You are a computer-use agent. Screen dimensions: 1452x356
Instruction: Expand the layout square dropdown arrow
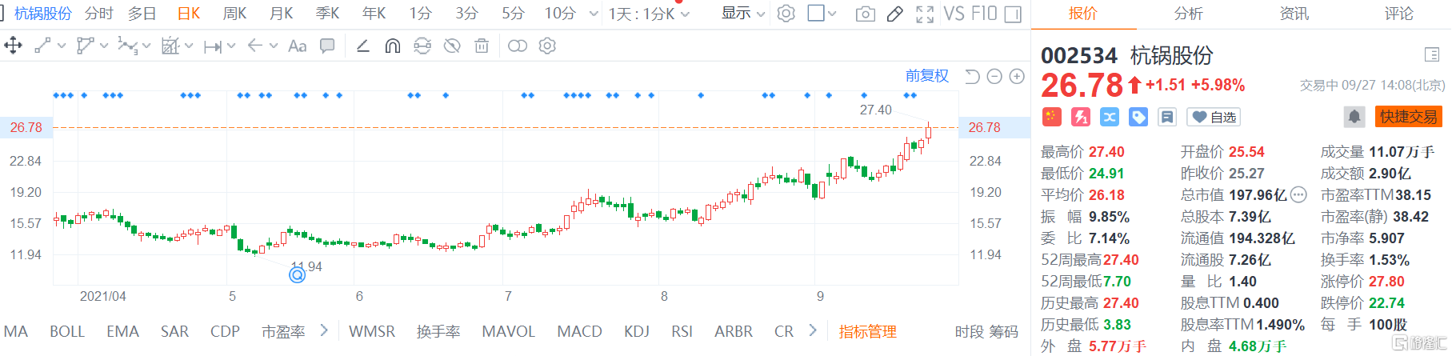[833, 14]
